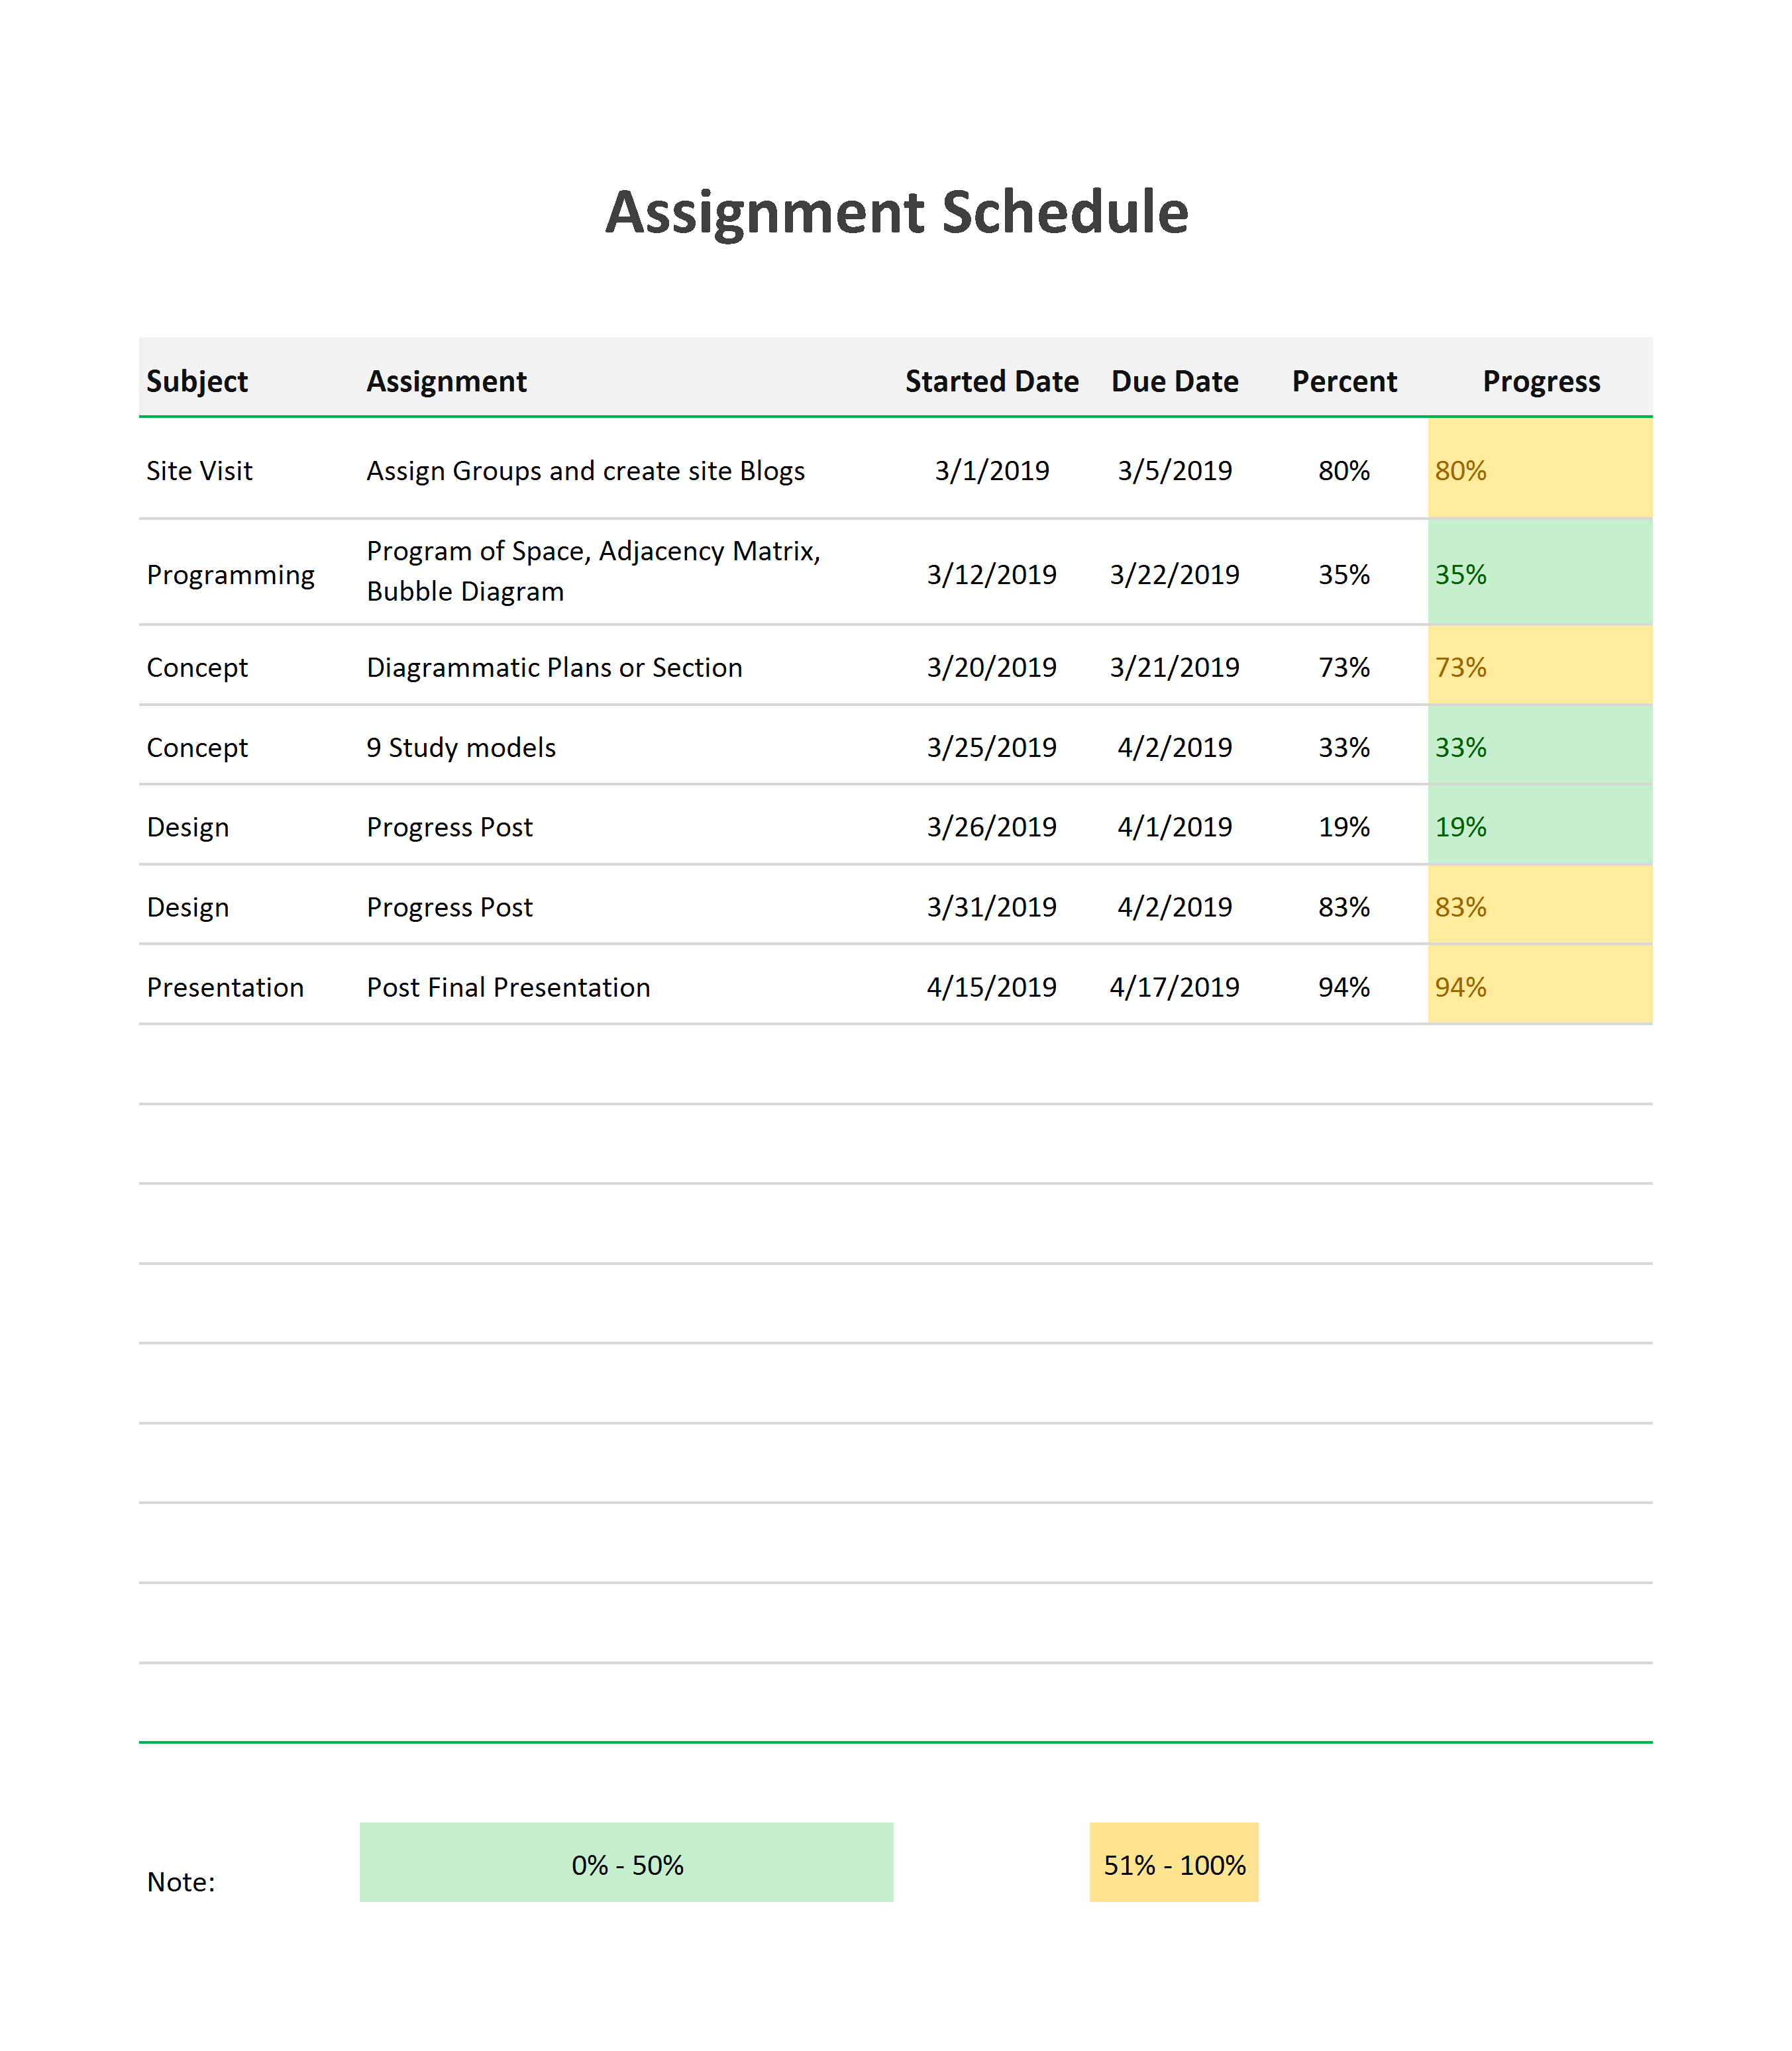Select the Assignment column header

(x=446, y=381)
